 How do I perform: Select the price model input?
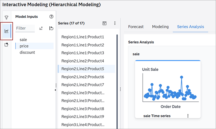(x=35, y=46)
